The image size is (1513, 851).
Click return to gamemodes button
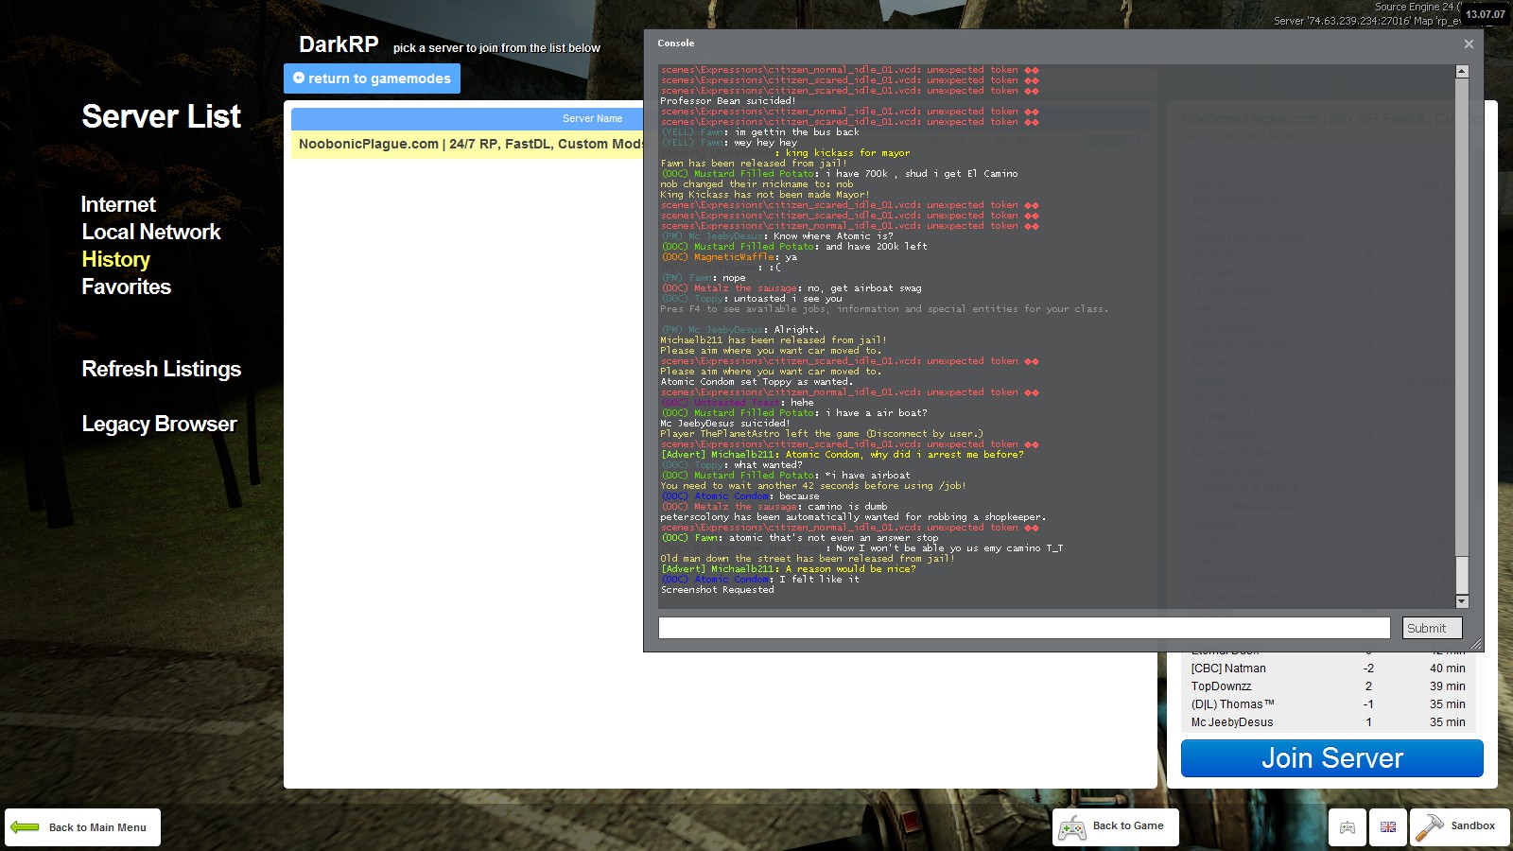point(372,78)
